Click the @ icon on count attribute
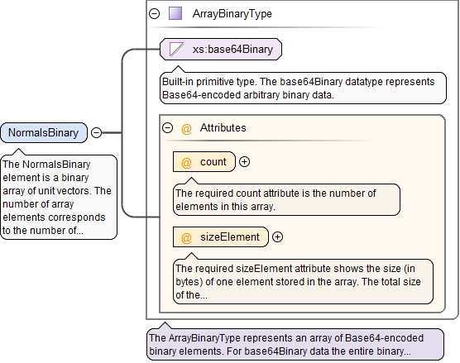Image resolution: width=460 pixels, height=363 pixels. [x=186, y=162]
